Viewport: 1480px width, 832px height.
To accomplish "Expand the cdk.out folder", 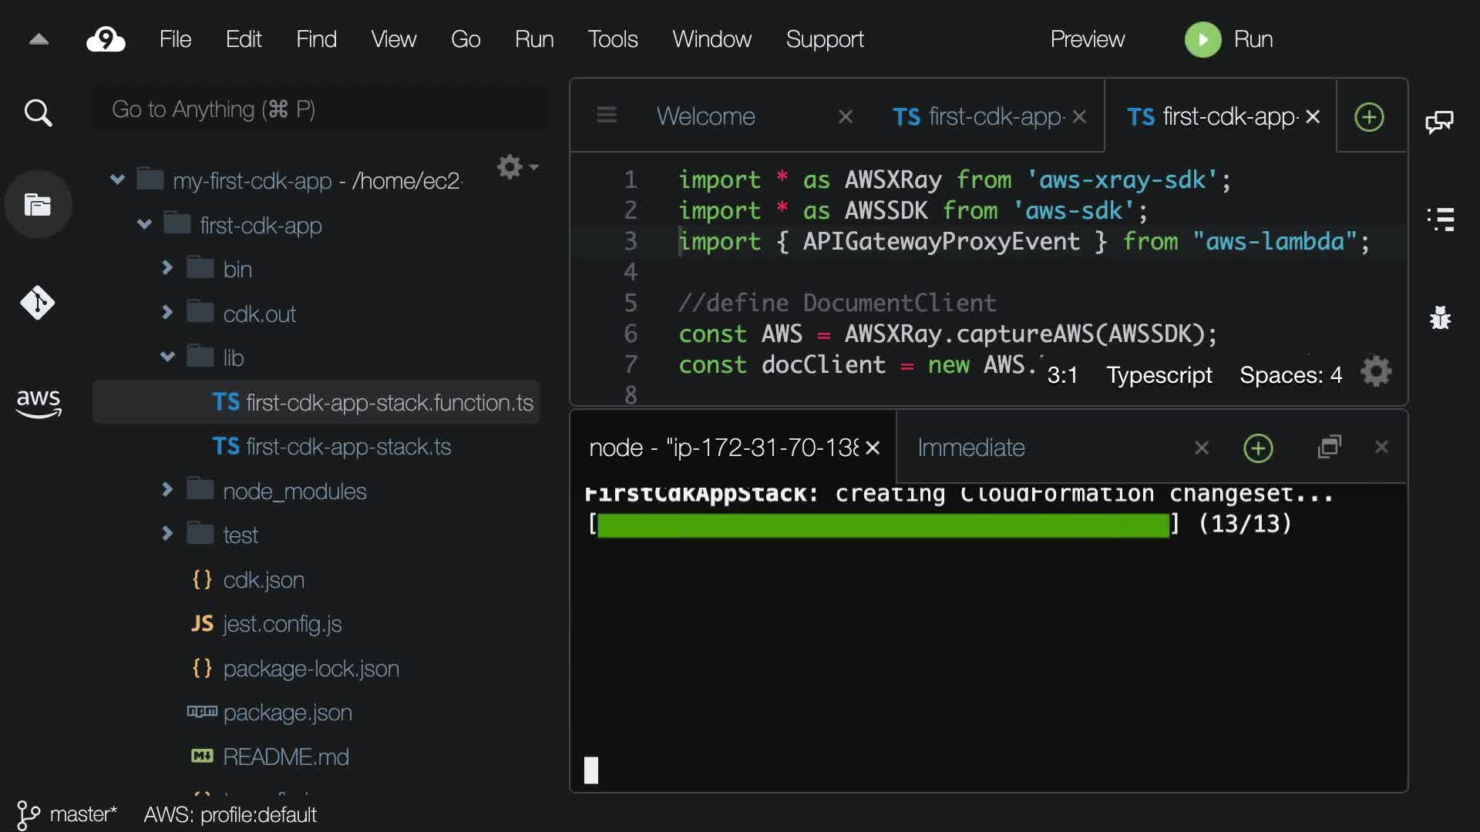I will pyautogui.click(x=167, y=313).
